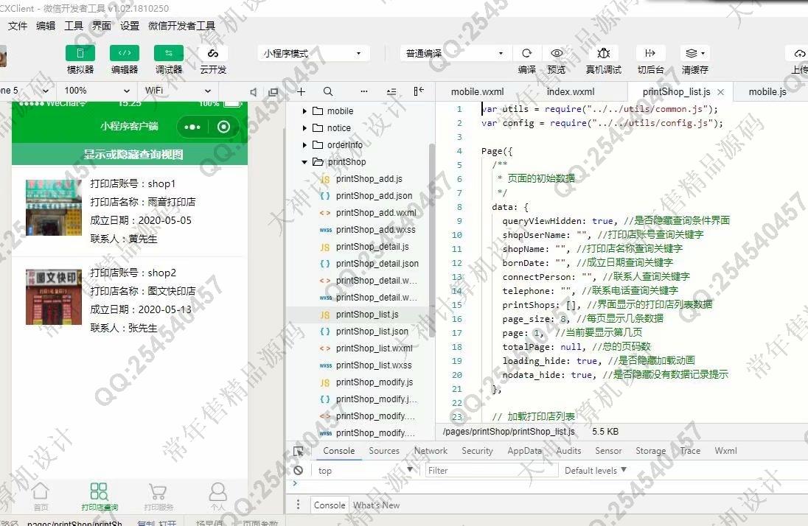Open the file tree more options ellipsis
The height and width of the screenshot is (526, 808).
[x=364, y=91]
